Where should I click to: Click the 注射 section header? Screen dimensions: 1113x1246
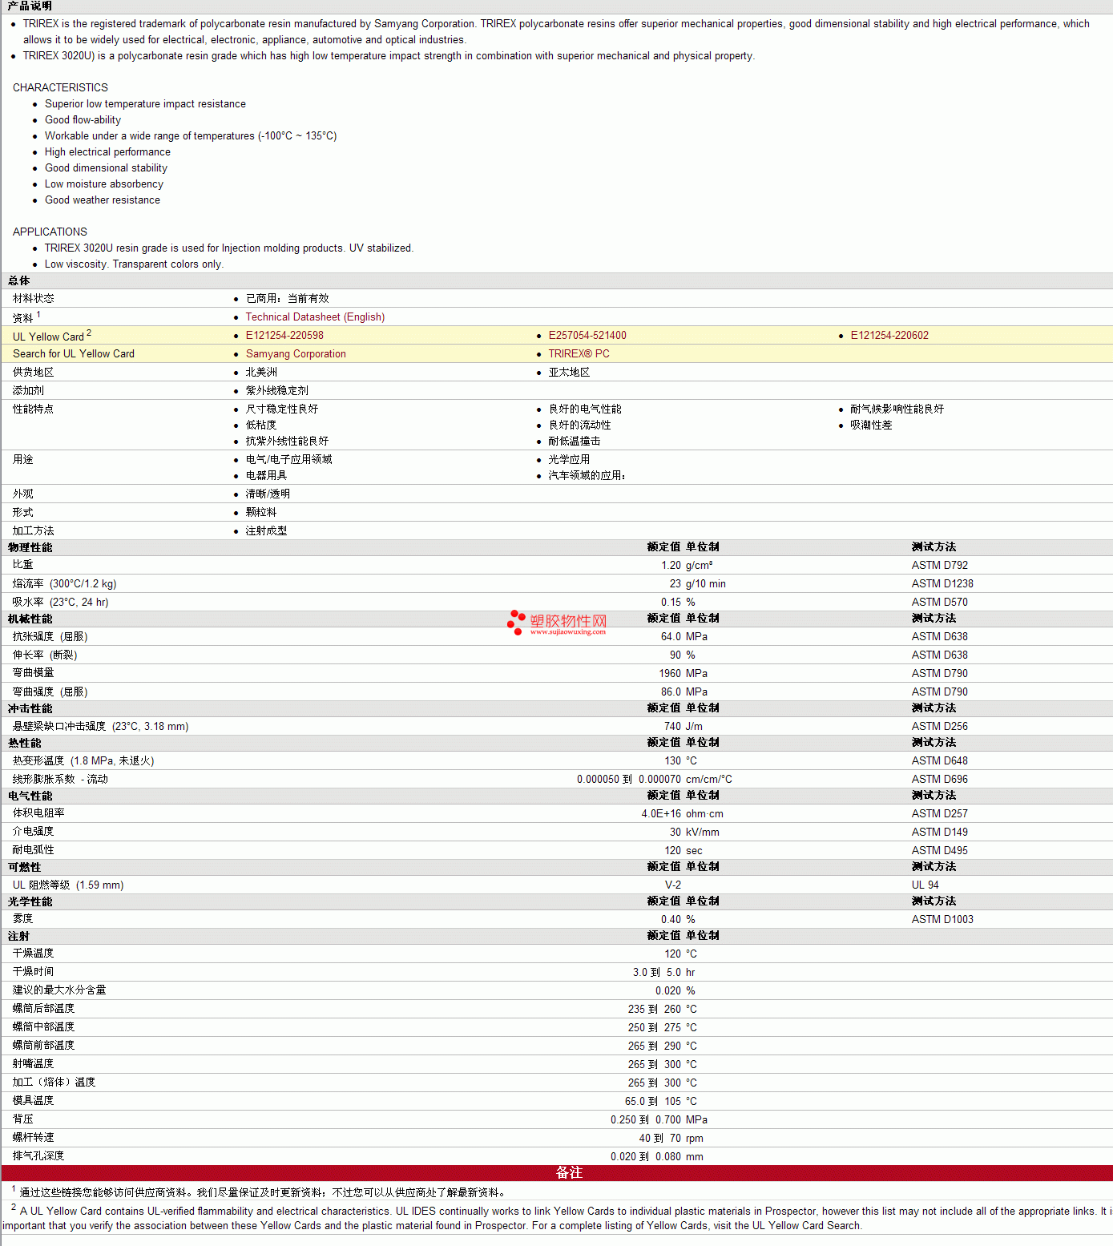(x=18, y=937)
